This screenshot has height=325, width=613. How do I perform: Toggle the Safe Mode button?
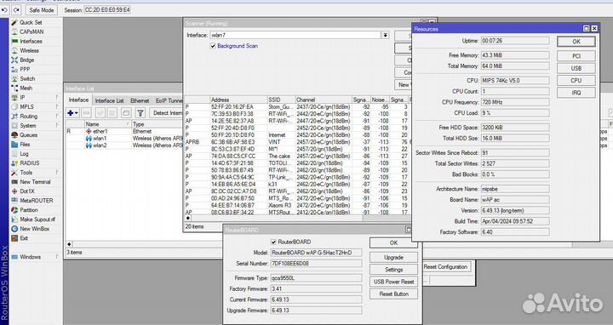click(41, 10)
